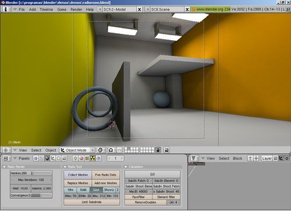The image size is (291, 211).
Task: Toggle Layer visibility in OOPS header
Action: (x=267, y=159)
